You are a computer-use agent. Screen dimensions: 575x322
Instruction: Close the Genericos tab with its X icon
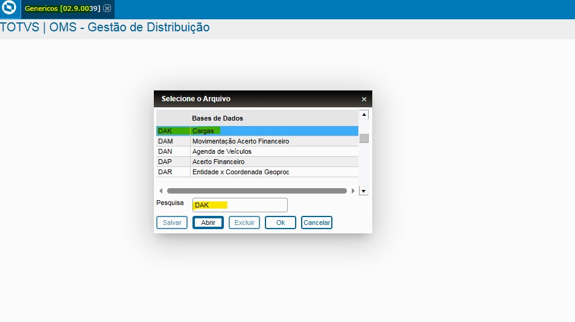(107, 8)
